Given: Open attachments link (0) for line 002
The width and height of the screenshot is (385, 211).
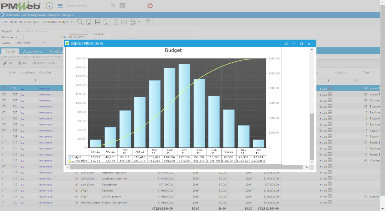Looking at the screenshot, I should (x=22, y=94).
